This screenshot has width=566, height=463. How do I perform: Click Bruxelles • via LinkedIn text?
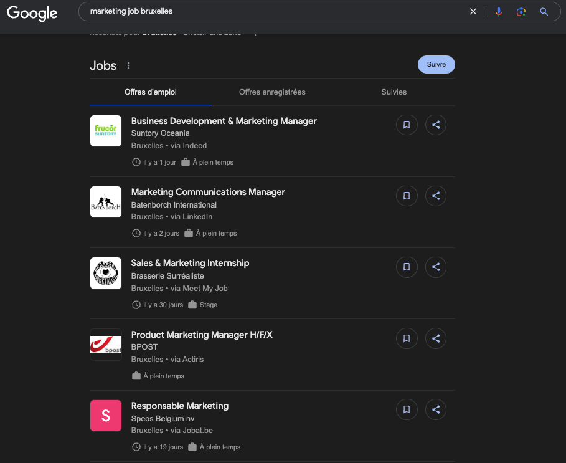[172, 217]
